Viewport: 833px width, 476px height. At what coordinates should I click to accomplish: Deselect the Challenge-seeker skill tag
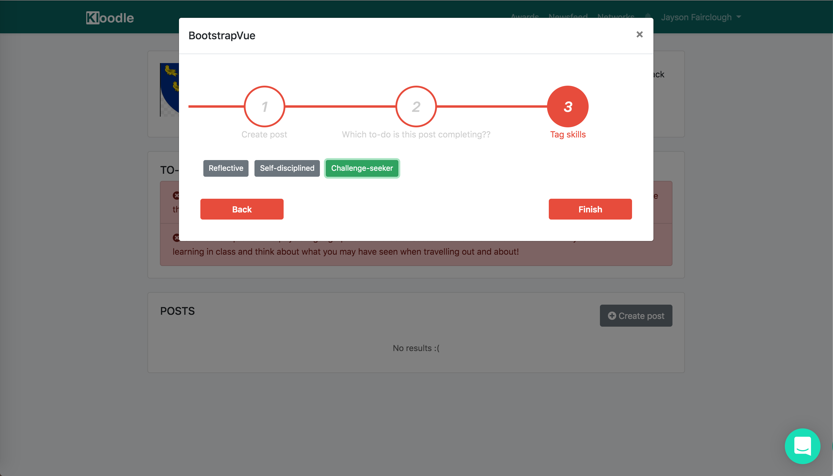(362, 168)
